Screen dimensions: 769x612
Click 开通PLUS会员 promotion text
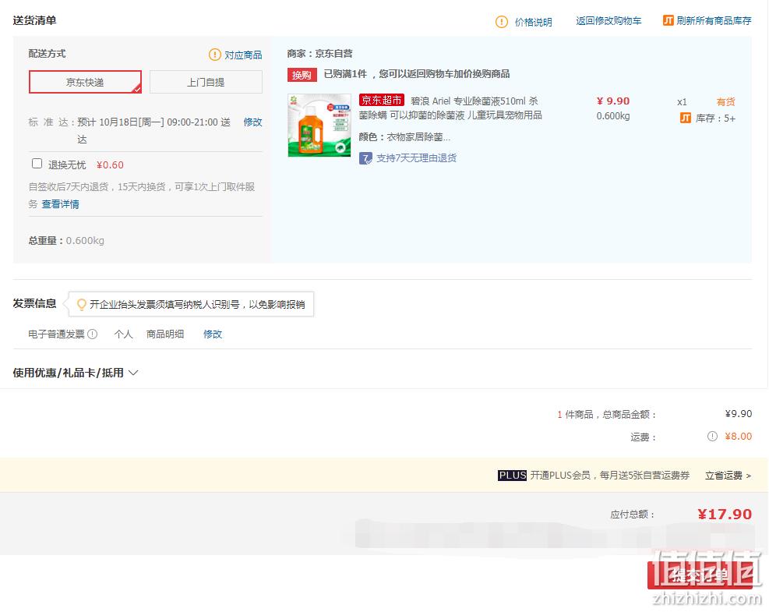pyautogui.click(x=609, y=475)
